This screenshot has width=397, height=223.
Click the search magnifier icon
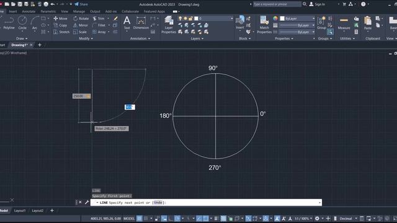pyautogui.click(x=305, y=4)
